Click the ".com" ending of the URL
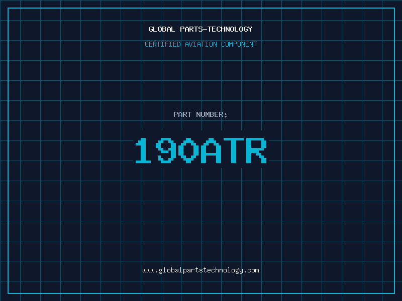Image resolution: width=402 pixels, height=301 pixels. (x=252, y=270)
